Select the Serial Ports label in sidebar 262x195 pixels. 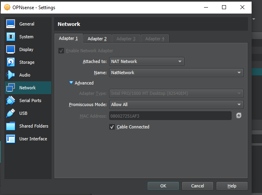[x=30, y=100]
